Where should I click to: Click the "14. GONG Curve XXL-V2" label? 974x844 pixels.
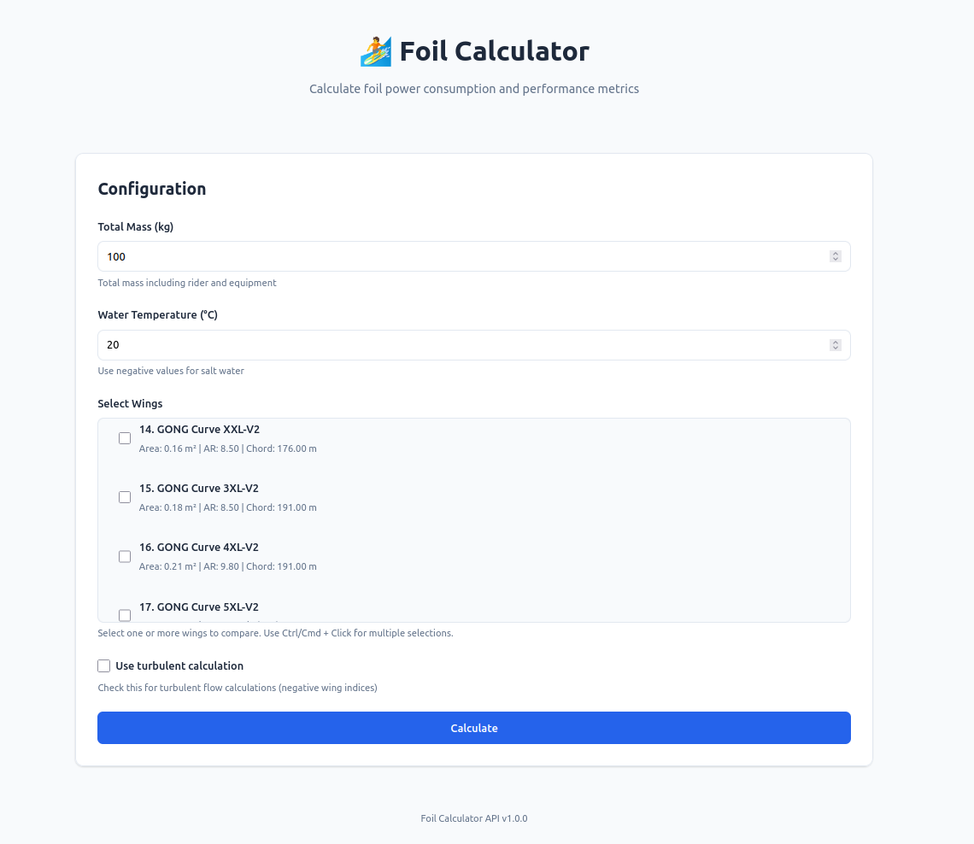click(199, 429)
